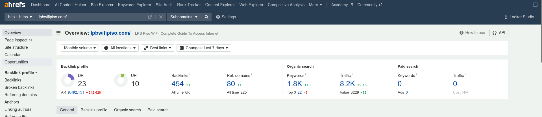Open Settings with gear icon
This screenshot has height=117, width=542.
(226, 17)
